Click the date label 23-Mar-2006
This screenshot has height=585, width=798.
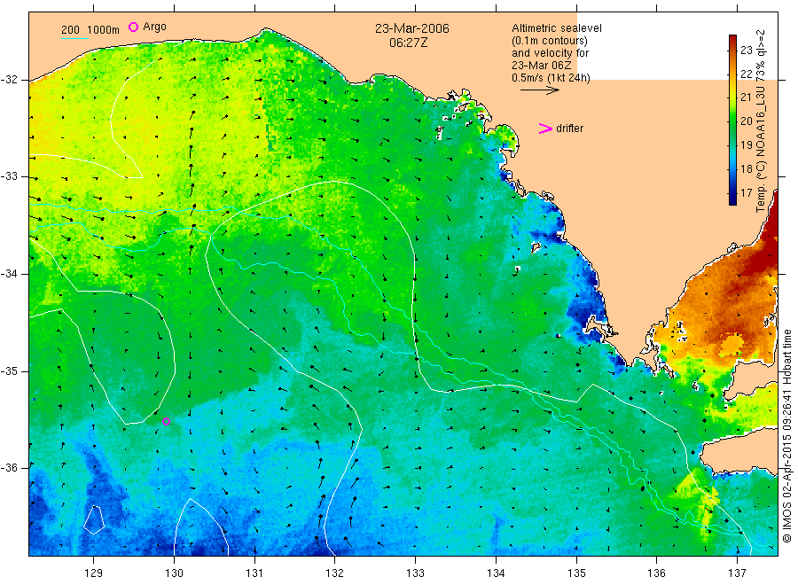click(412, 28)
